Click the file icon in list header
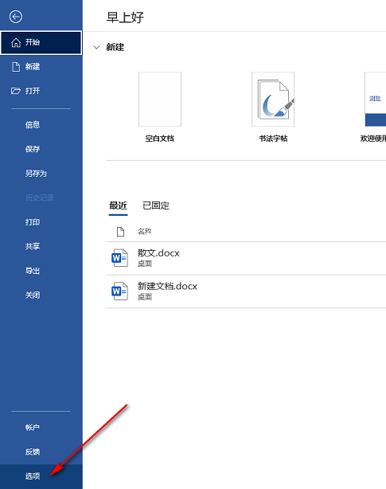This screenshot has height=489, width=386. pyautogui.click(x=120, y=232)
